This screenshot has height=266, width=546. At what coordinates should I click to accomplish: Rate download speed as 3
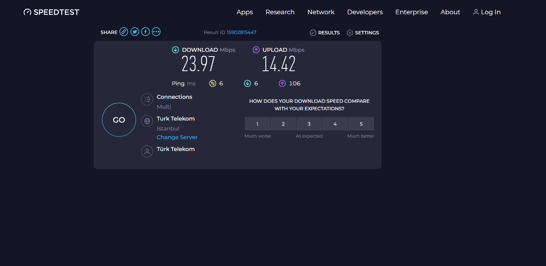[309, 124]
